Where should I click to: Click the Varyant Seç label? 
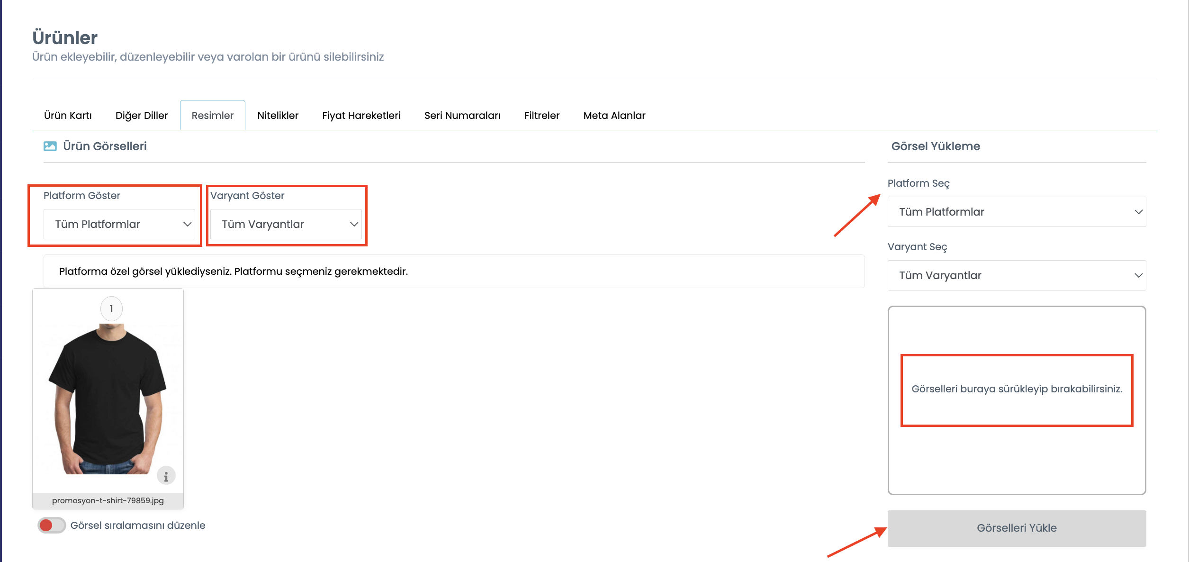click(917, 247)
